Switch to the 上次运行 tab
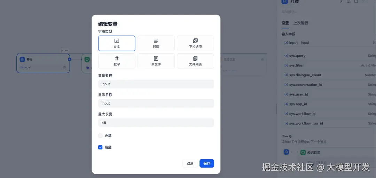The height and width of the screenshot is (178, 376). pos(301,23)
